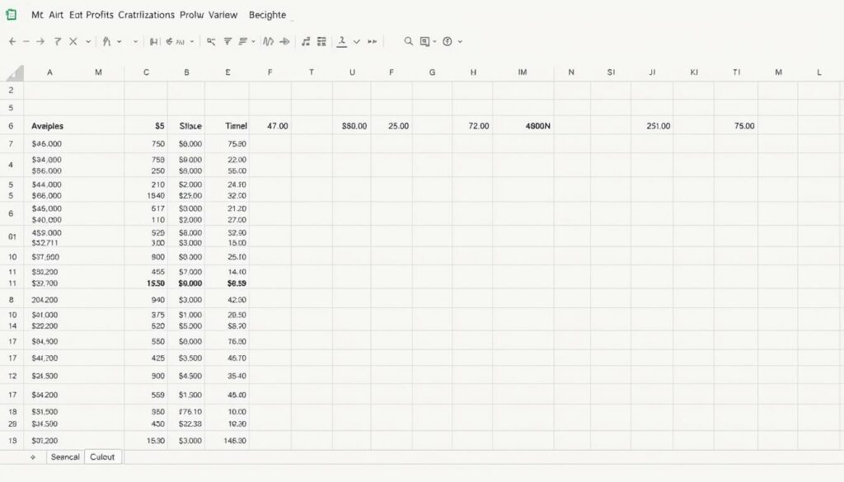Select column header A

tap(49, 72)
